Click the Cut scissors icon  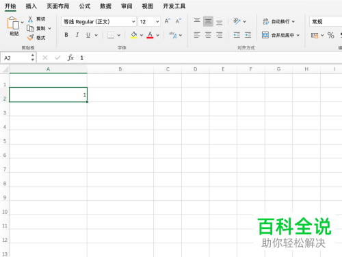[30, 19]
